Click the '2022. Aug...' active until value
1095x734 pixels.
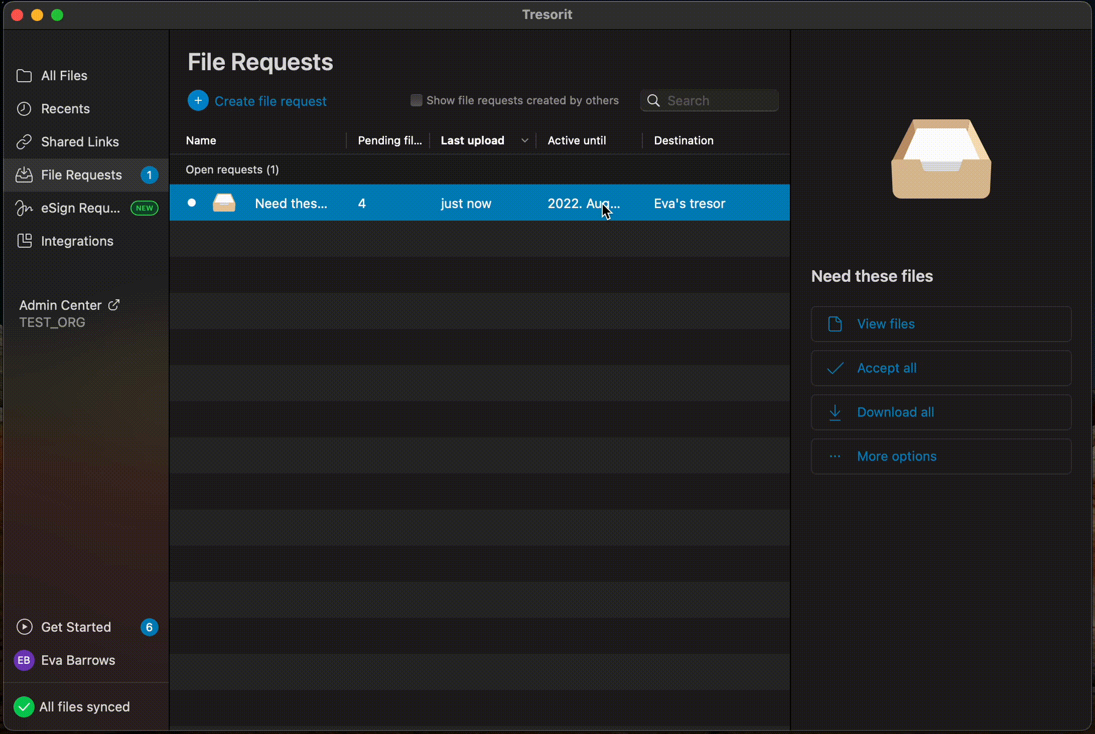[584, 203]
